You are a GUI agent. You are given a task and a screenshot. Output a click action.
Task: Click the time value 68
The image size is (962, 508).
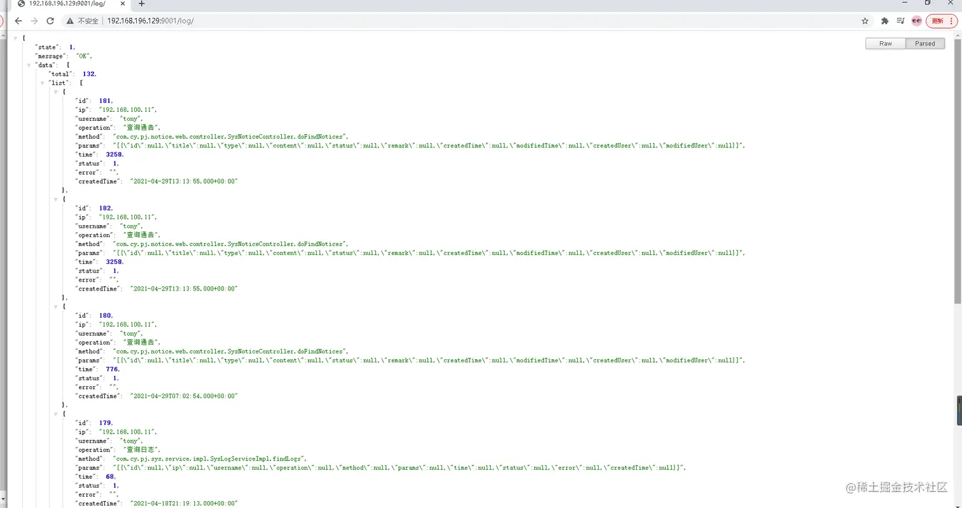click(x=110, y=476)
